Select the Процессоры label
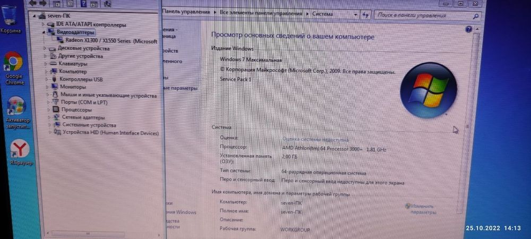The image size is (531, 239). click(76, 110)
